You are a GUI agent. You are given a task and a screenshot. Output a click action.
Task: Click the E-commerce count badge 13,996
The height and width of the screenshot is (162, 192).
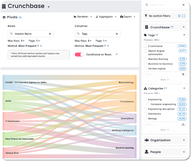[182, 46]
